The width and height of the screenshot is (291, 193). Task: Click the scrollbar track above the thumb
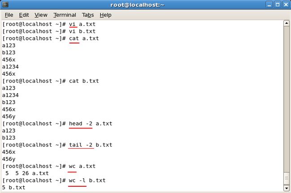pyautogui.click(x=287, y=99)
